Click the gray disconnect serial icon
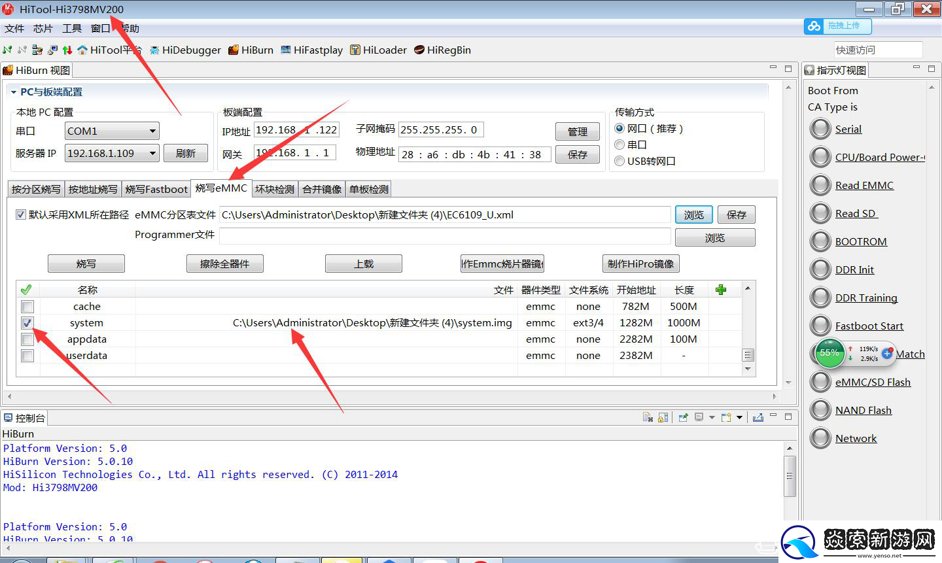 tap(22, 50)
